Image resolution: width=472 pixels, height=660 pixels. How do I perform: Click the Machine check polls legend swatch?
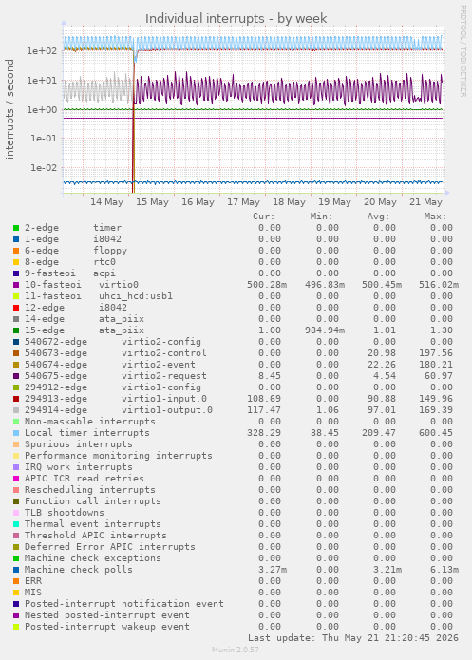(x=16, y=570)
